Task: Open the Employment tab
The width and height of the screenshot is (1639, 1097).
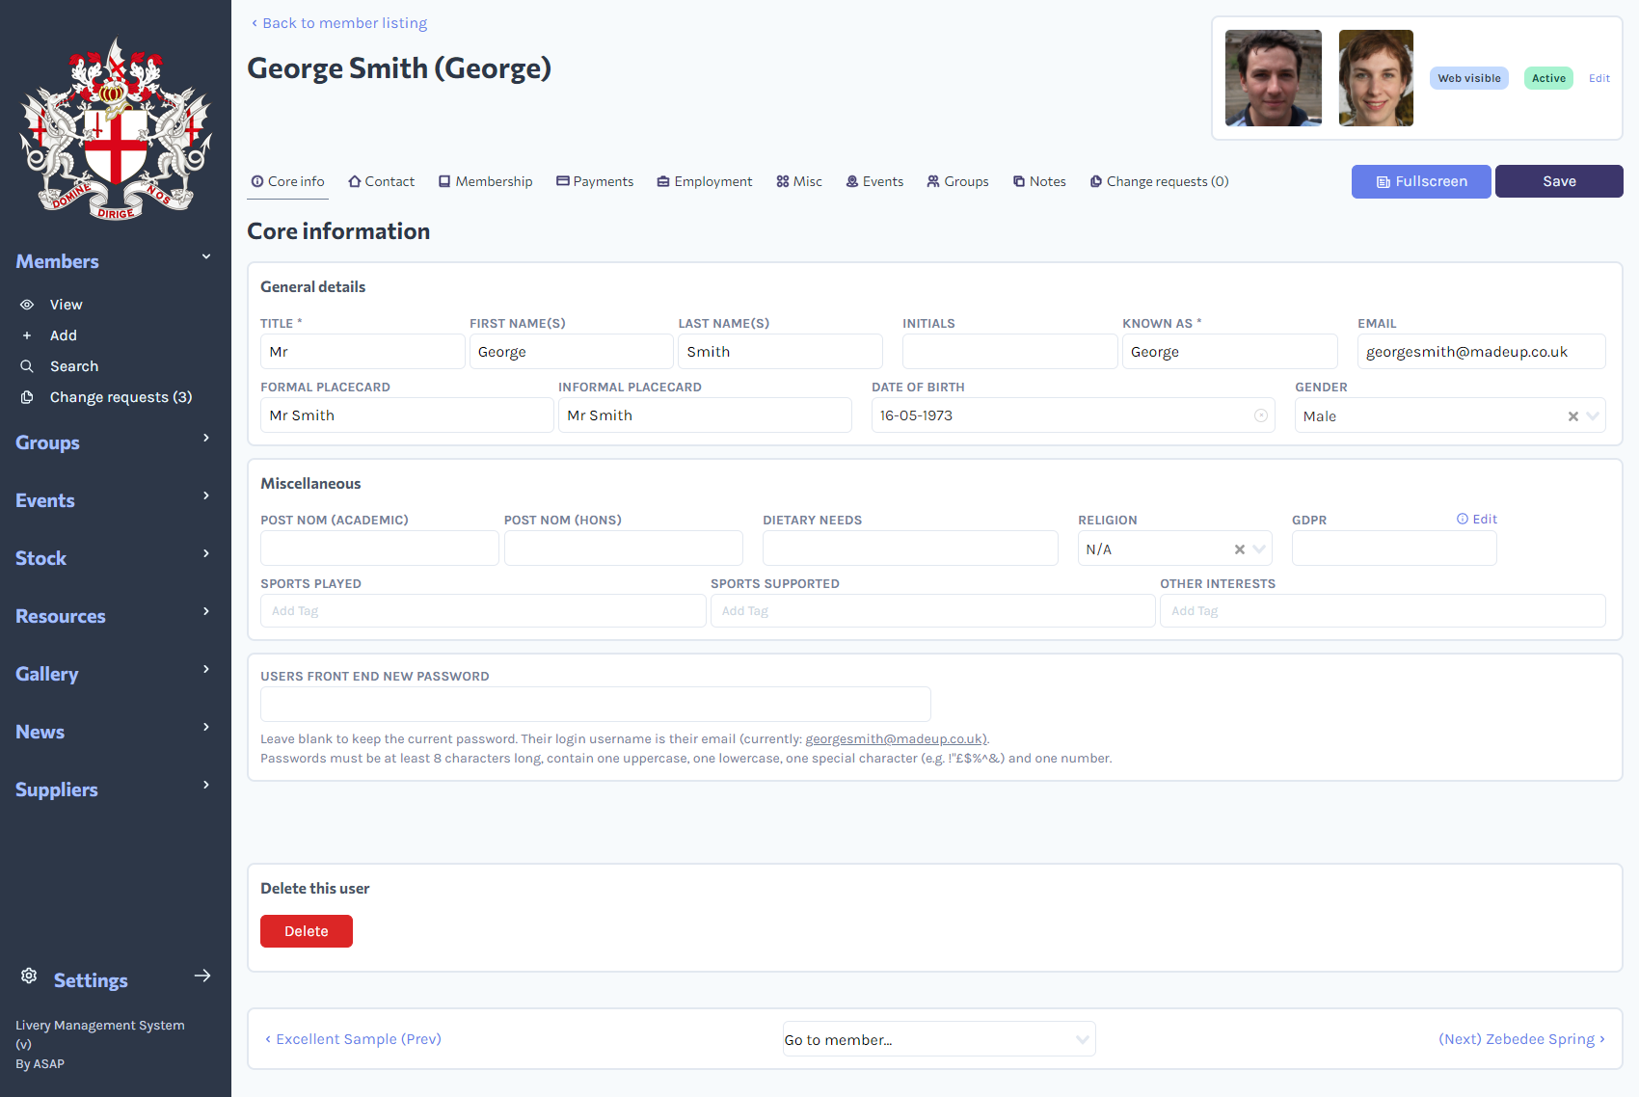Action: pos(704,181)
